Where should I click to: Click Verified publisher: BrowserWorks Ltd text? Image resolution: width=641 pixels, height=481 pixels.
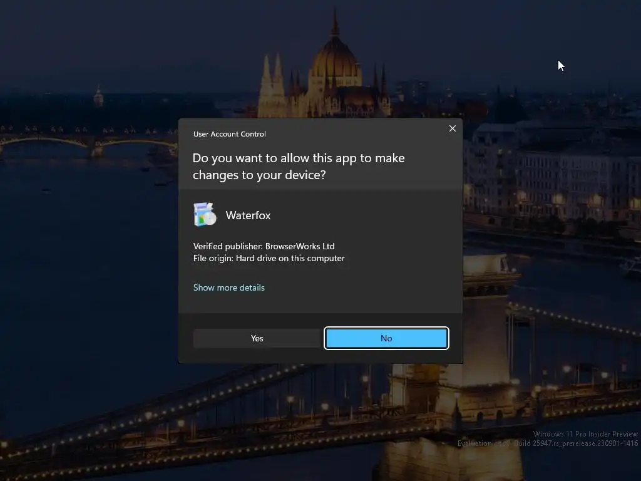264,246
